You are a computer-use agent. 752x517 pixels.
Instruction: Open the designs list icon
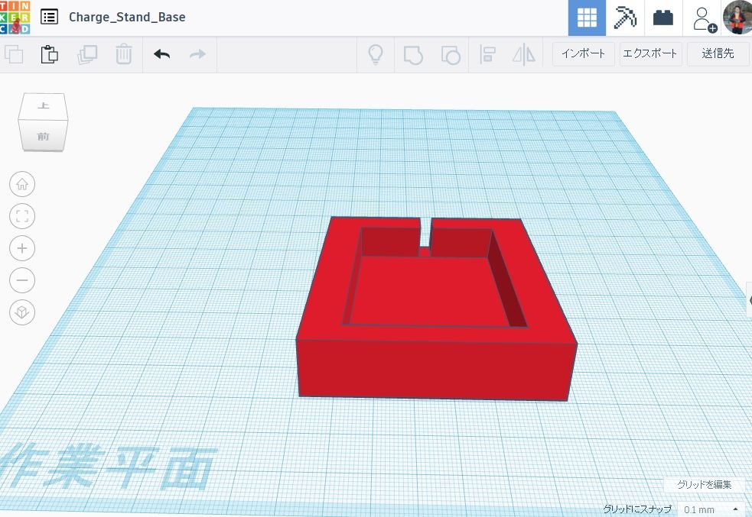[49, 18]
